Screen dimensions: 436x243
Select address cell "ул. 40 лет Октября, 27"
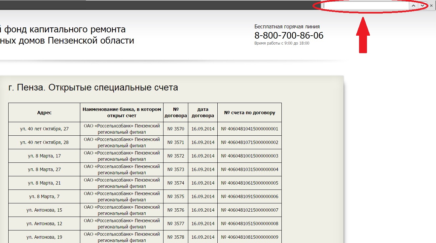44,129
